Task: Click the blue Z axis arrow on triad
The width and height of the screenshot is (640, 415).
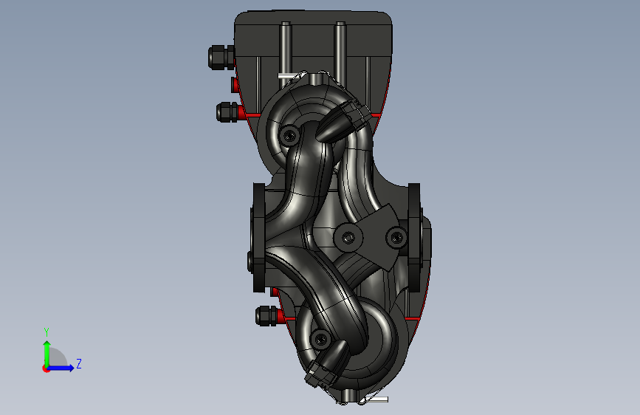Action: pos(61,368)
